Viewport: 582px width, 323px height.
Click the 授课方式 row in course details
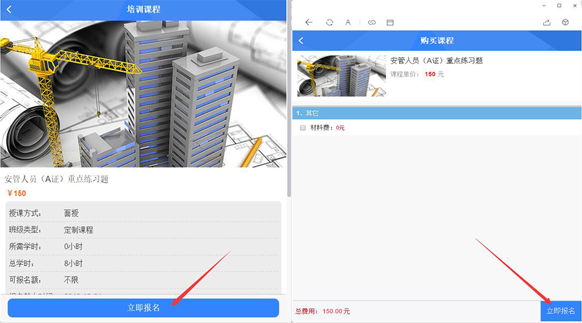144,213
